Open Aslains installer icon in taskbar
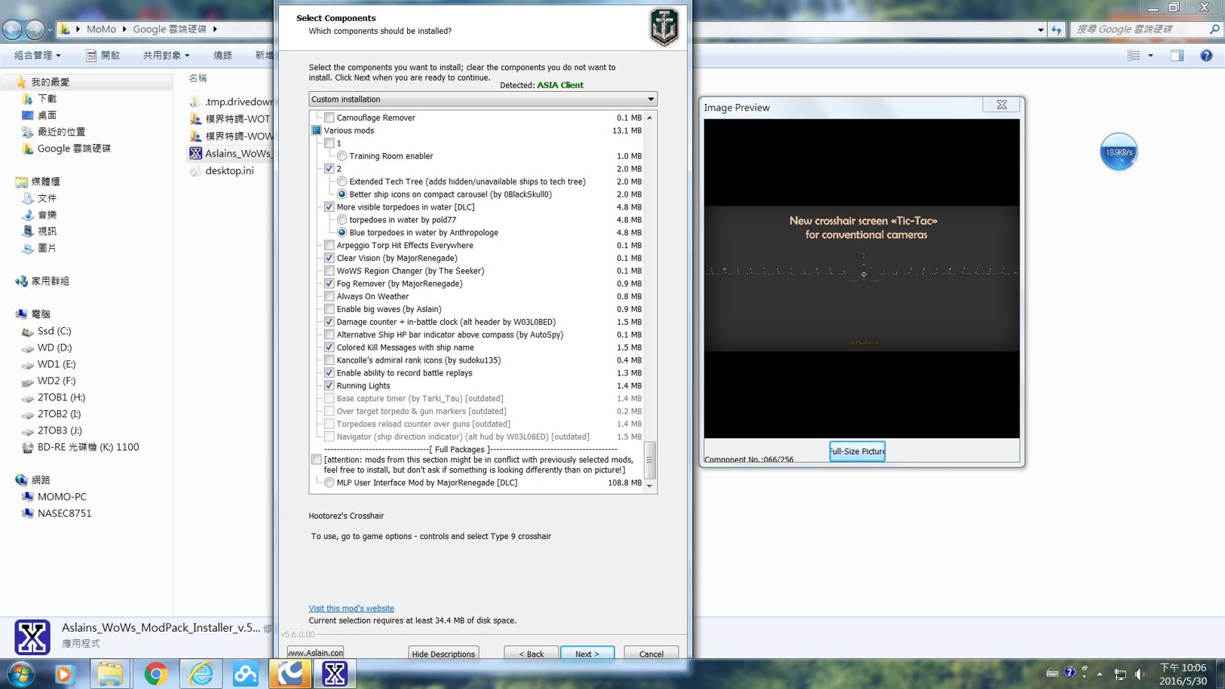The image size is (1225, 689). tap(335, 673)
